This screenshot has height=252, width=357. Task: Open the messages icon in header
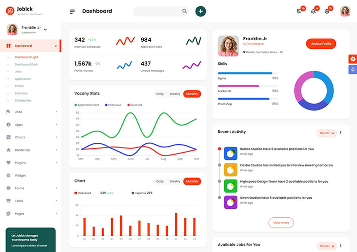pyautogui.click(x=300, y=11)
